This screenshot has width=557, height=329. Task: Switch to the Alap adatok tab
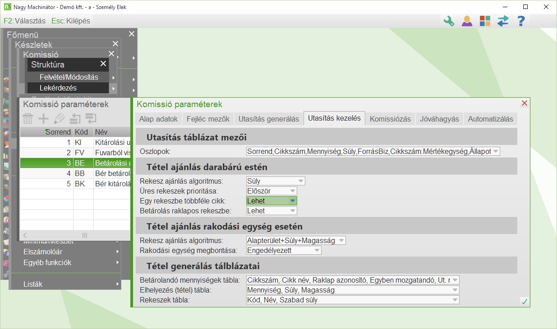pos(158,119)
